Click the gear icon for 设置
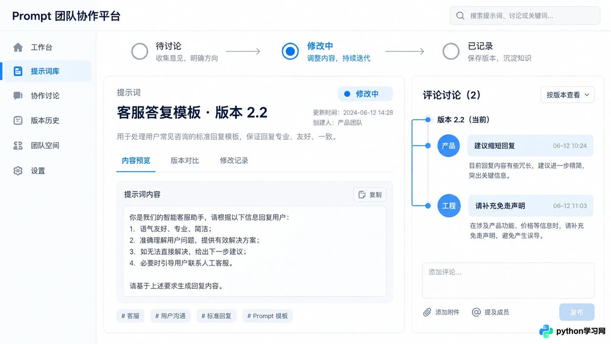The height and width of the screenshot is (344, 611). click(18, 171)
